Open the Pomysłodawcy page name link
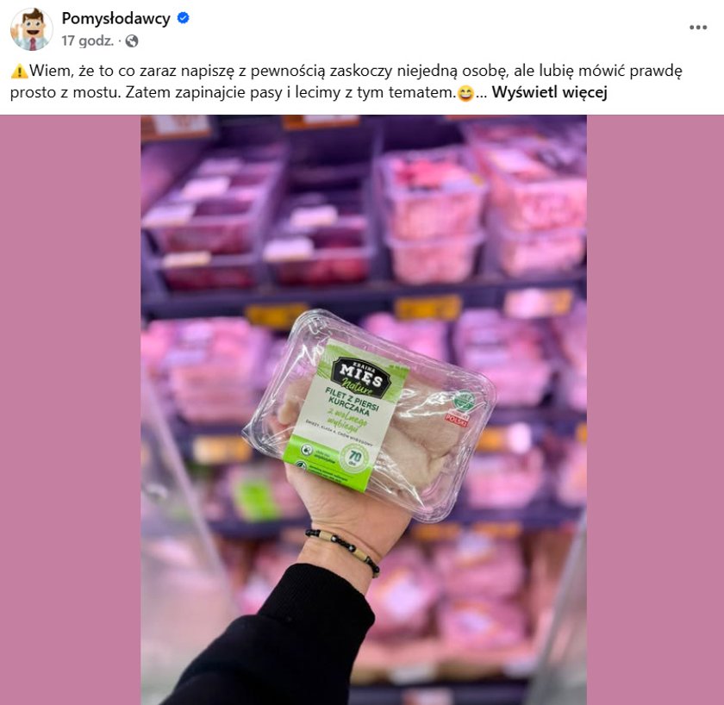The height and width of the screenshot is (705, 724). coord(115,18)
